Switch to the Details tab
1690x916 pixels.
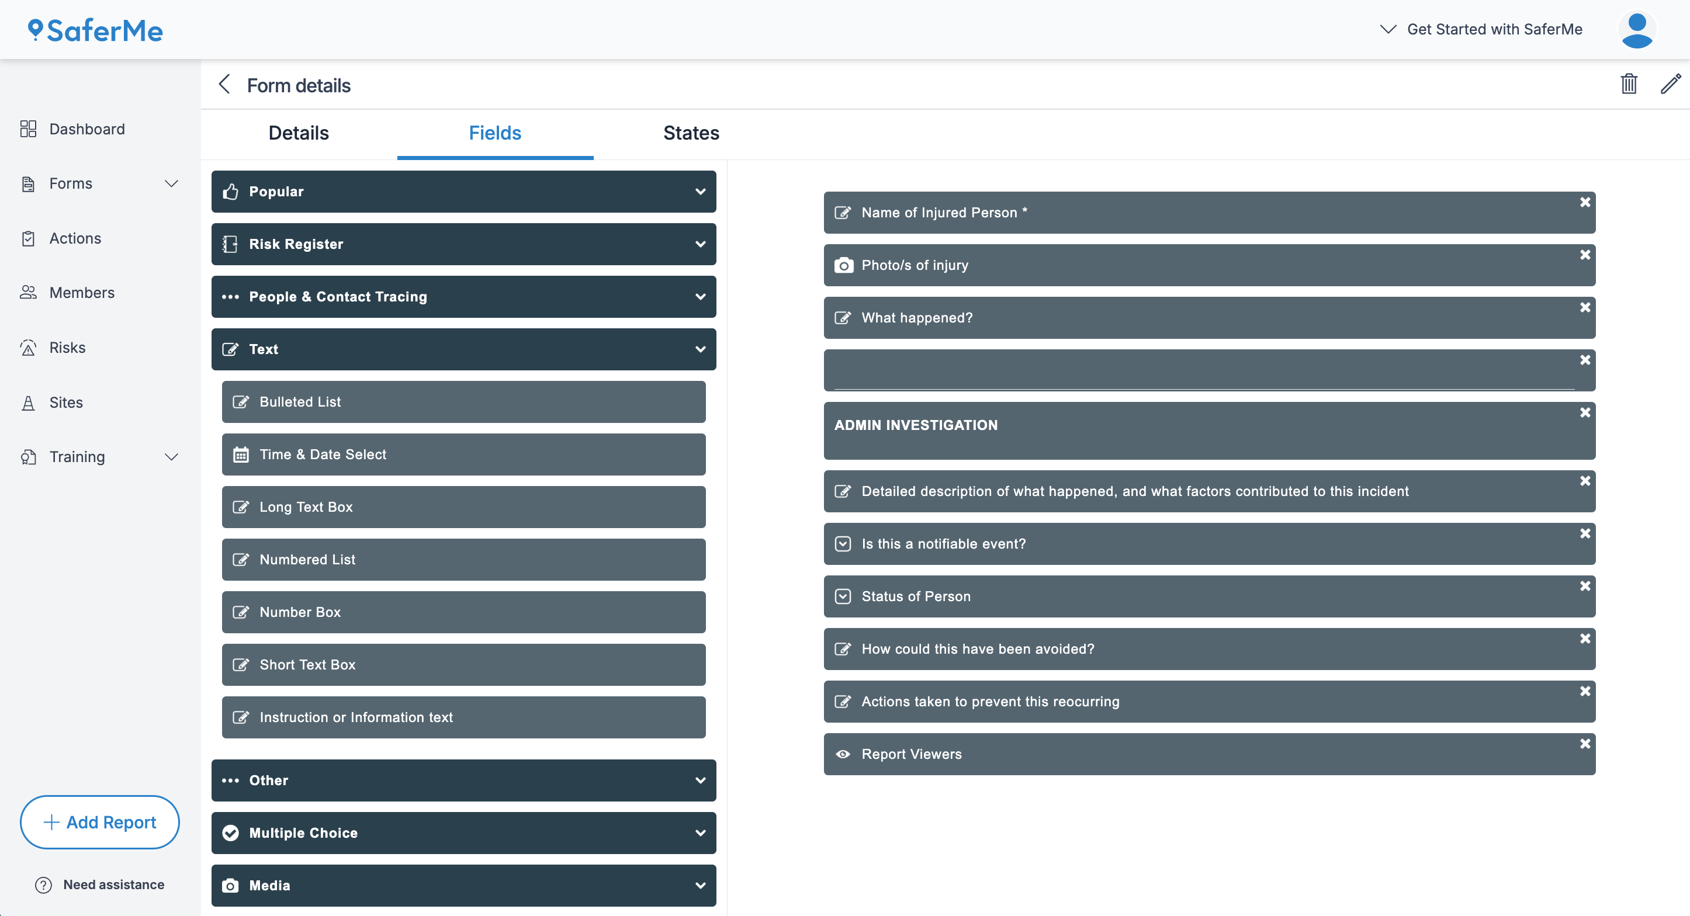pos(298,133)
